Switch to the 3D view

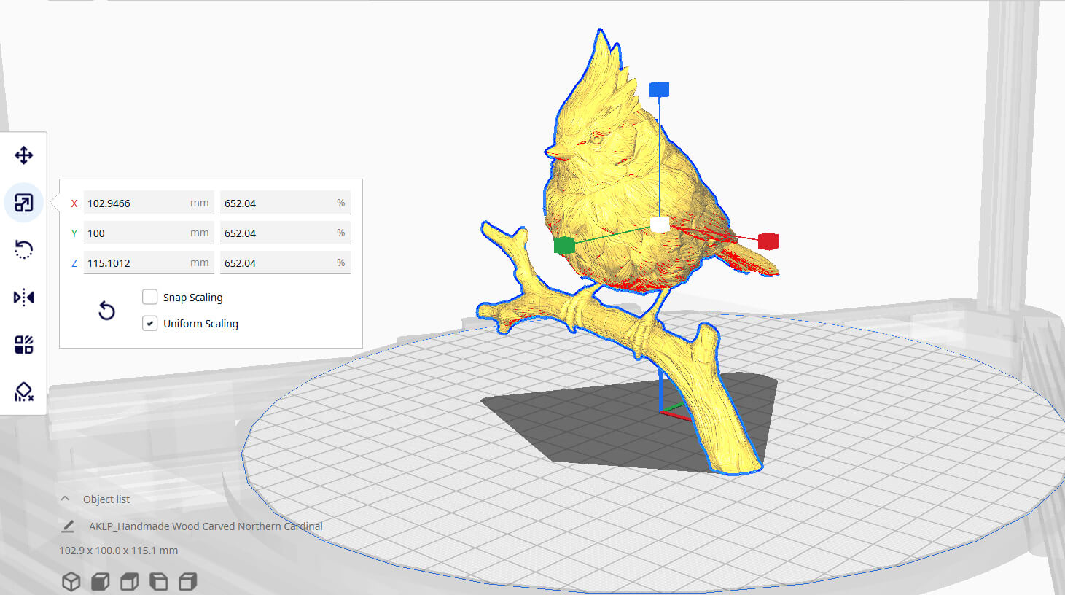(71, 581)
